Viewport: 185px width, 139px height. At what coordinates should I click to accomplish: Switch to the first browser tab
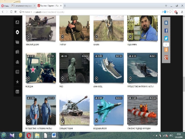tap(23, 6)
